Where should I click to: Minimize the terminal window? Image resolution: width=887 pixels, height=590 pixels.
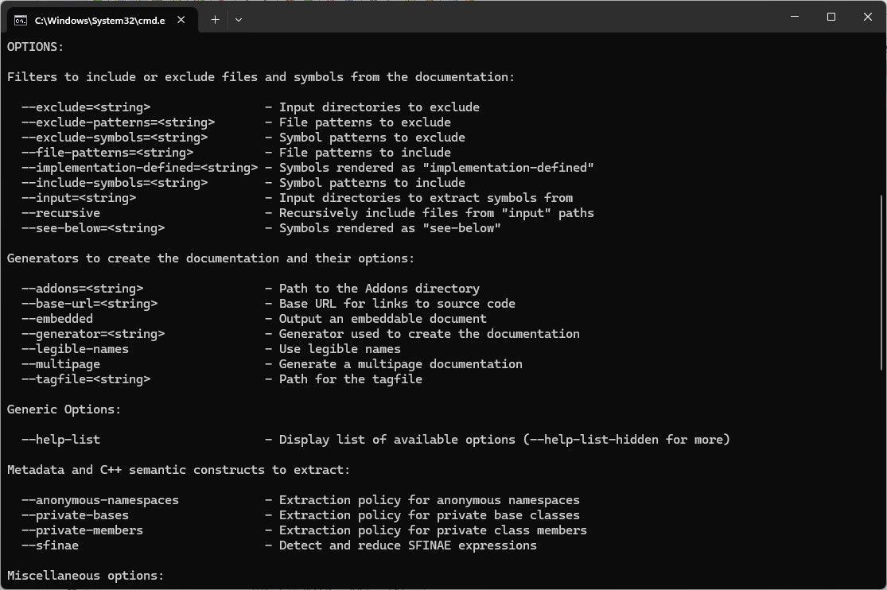[795, 17]
